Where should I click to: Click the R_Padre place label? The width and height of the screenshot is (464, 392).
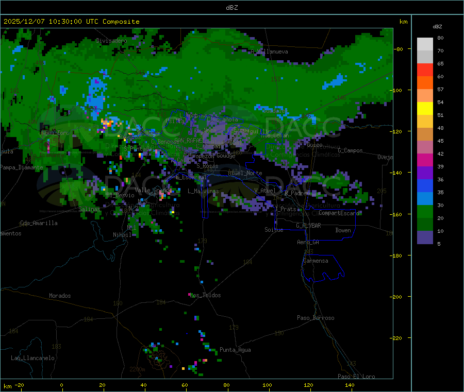(297, 193)
